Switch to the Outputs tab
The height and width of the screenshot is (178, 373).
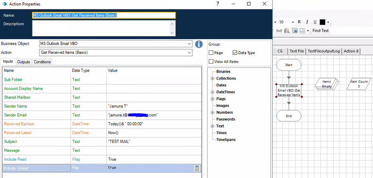24,62
